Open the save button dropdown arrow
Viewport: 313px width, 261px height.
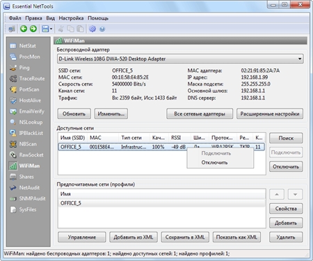tap(51, 29)
